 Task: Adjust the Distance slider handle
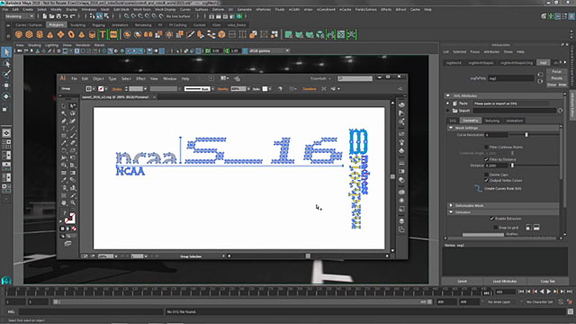point(512,166)
